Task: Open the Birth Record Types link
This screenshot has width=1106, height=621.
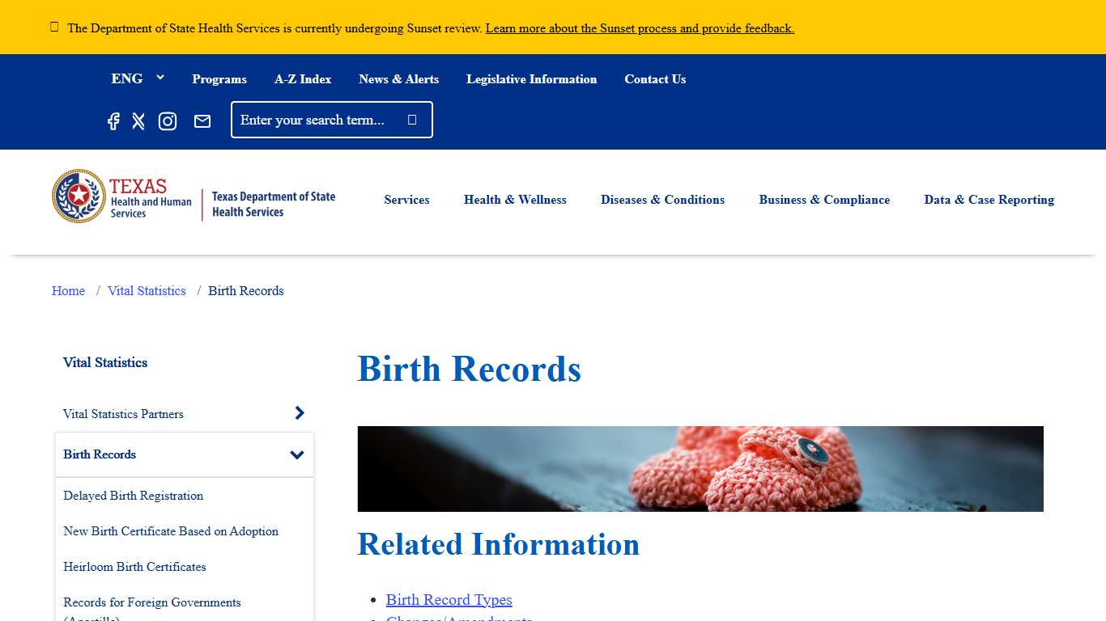Action: [449, 599]
